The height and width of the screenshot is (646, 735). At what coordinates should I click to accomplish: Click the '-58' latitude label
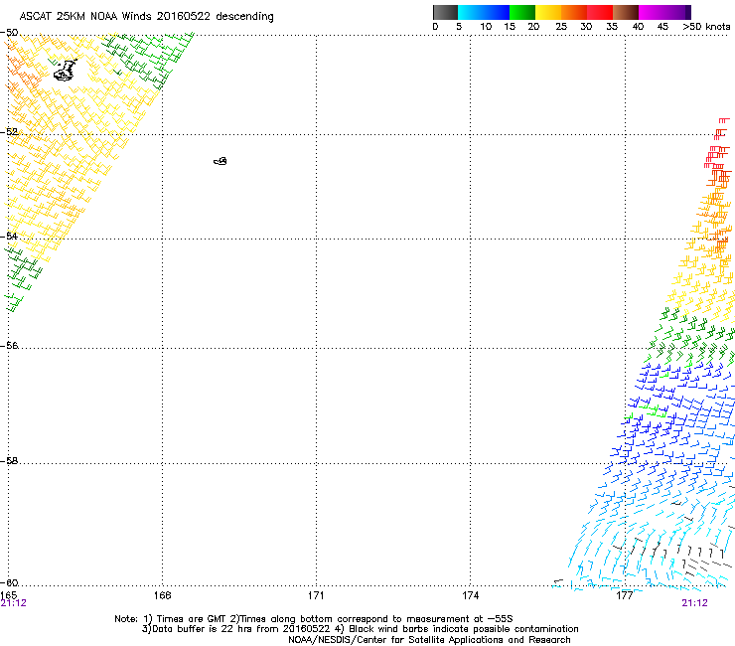tap(9, 461)
